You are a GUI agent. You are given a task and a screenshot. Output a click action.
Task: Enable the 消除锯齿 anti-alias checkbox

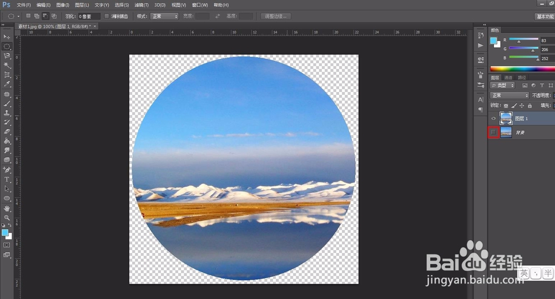point(107,16)
